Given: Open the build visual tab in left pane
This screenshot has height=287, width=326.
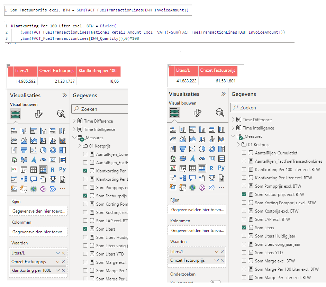Looking at the screenshot, I should [x=16, y=114].
